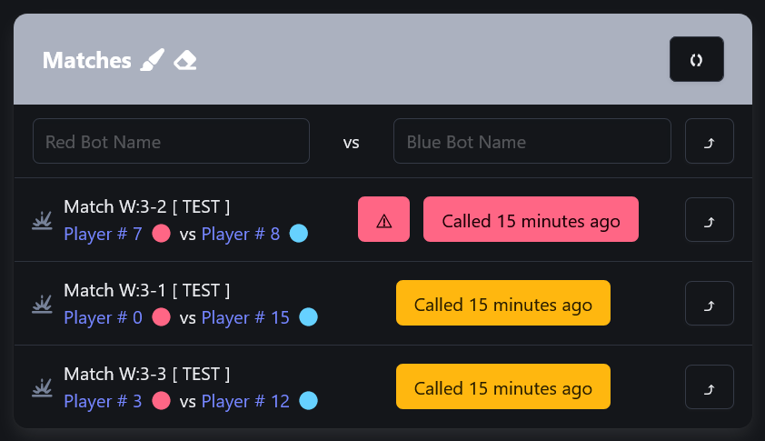Click the refresh button in Matches header
765x441 pixels.
click(696, 60)
